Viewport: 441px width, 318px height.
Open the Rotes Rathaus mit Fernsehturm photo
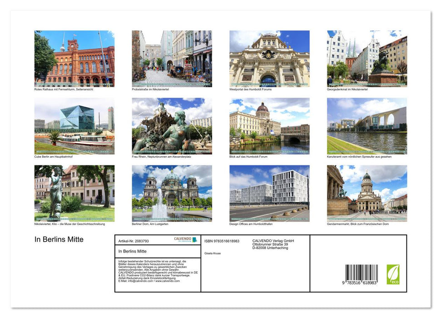pyautogui.click(x=74, y=57)
